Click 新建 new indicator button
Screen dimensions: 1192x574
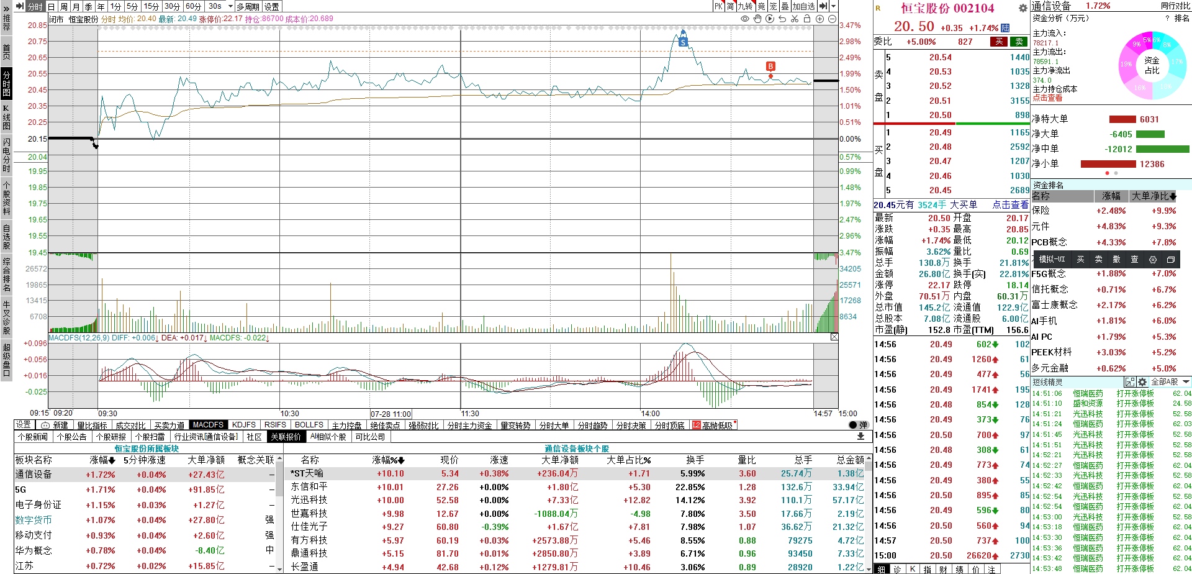(x=55, y=425)
